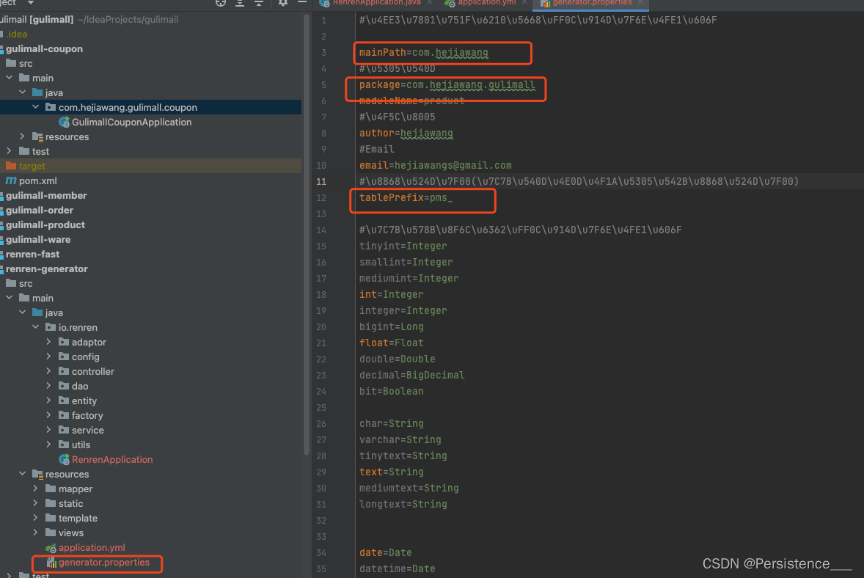Click the io.renren package icon
Viewport: 864px width, 578px height.
(51, 327)
